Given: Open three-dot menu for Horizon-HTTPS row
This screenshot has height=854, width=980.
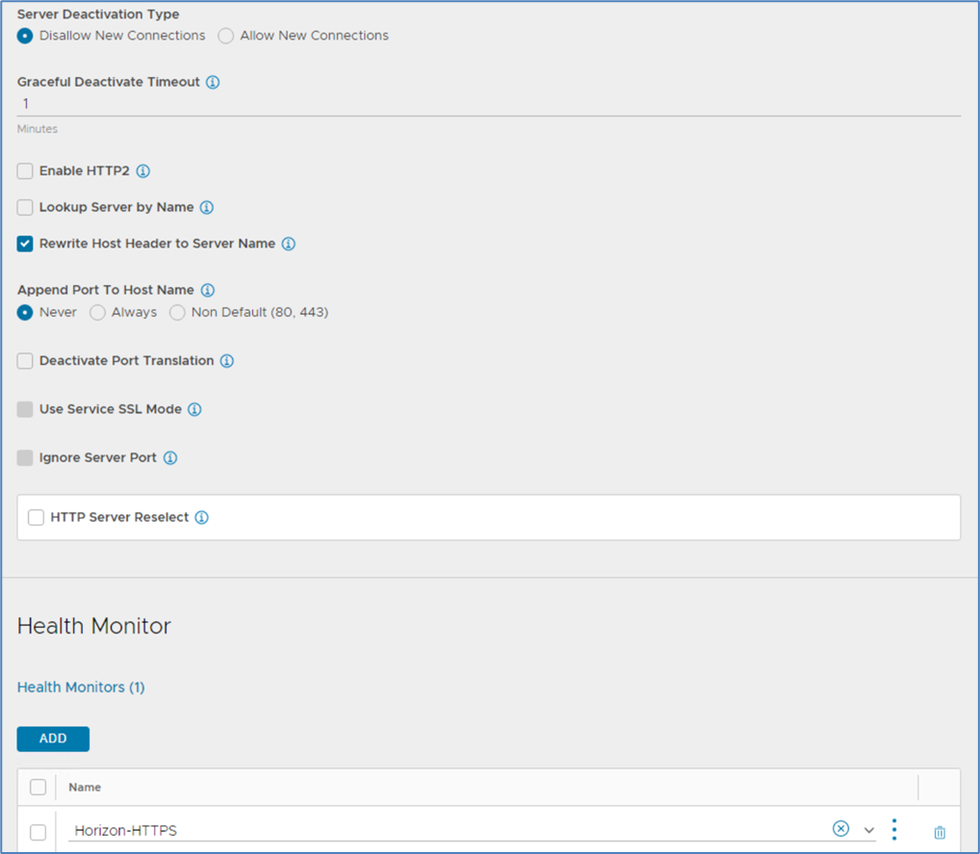Looking at the screenshot, I should 894,830.
